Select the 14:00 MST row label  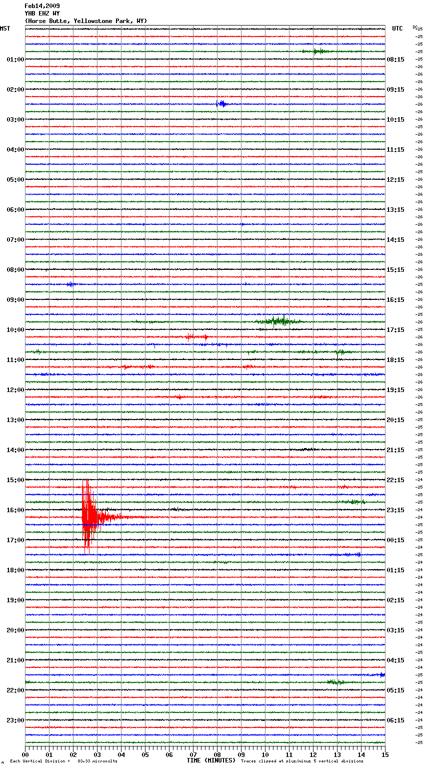click(x=15, y=450)
